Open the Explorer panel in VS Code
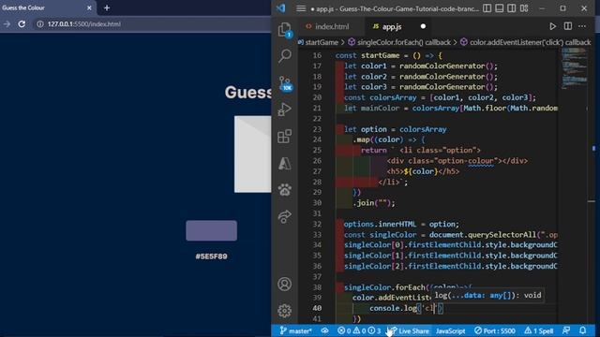The height and width of the screenshot is (337, 600). [x=284, y=30]
